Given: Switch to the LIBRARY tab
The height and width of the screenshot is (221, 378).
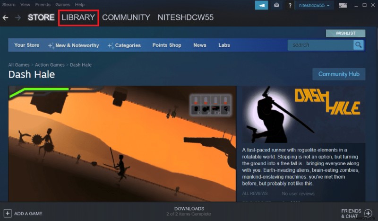Looking at the screenshot, I should [x=78, y=18].
